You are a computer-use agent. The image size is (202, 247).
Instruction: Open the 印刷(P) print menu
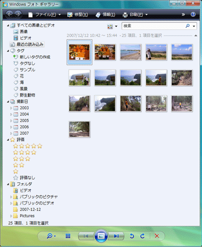pyautogui.click(x=135, y=15)
